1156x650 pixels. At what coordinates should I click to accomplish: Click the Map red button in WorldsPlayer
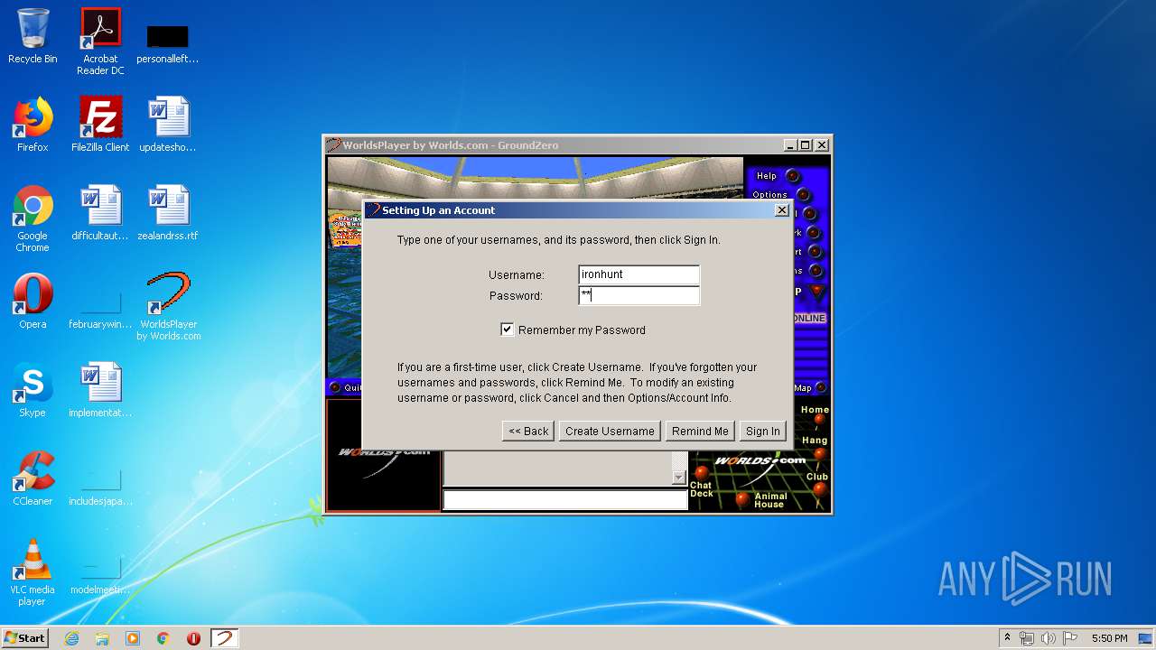point(820,388)
